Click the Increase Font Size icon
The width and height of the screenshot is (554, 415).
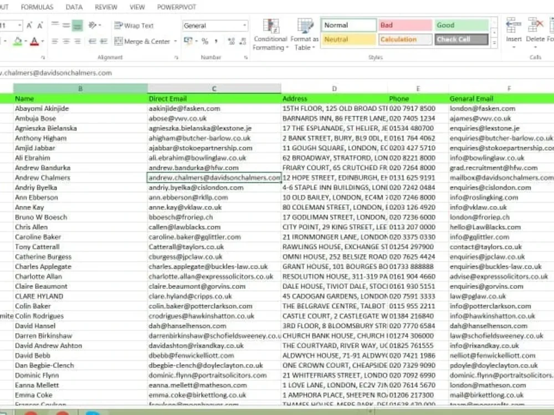click(30, 25)
